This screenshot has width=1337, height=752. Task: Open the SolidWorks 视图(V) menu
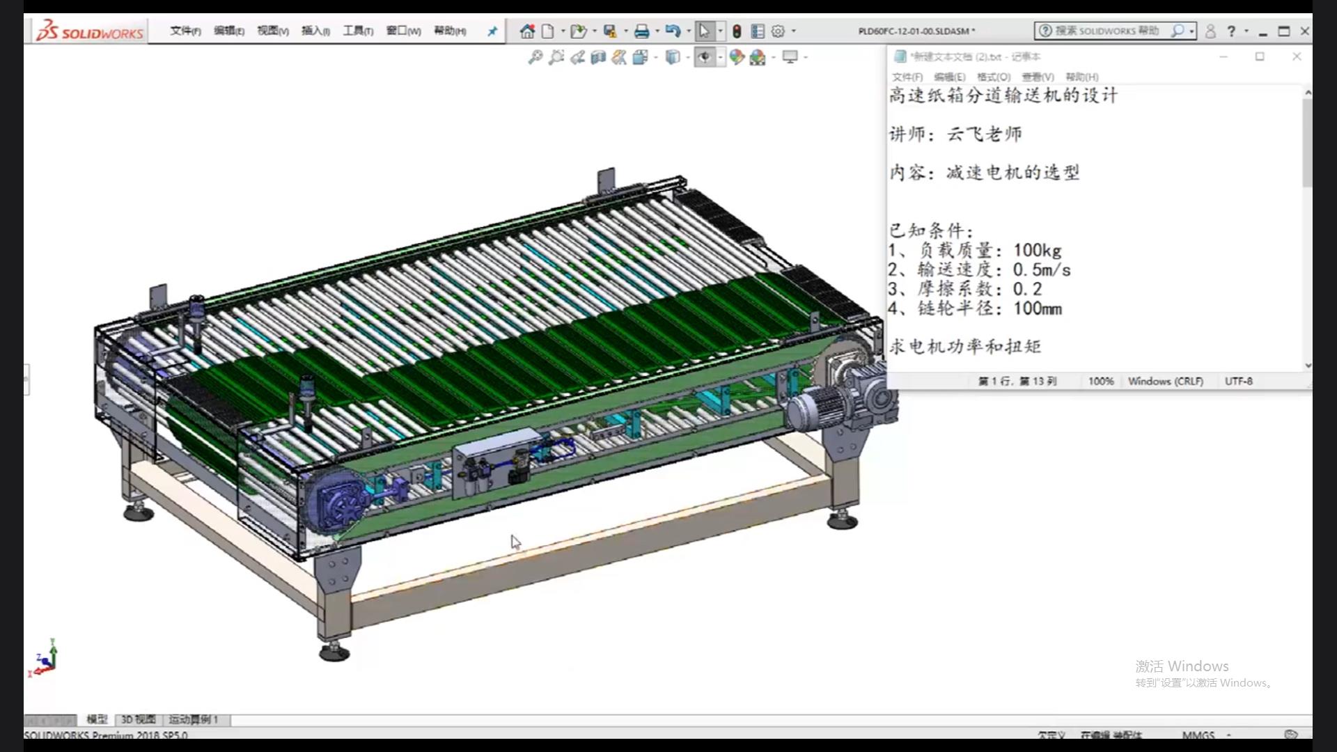[272, 31]
